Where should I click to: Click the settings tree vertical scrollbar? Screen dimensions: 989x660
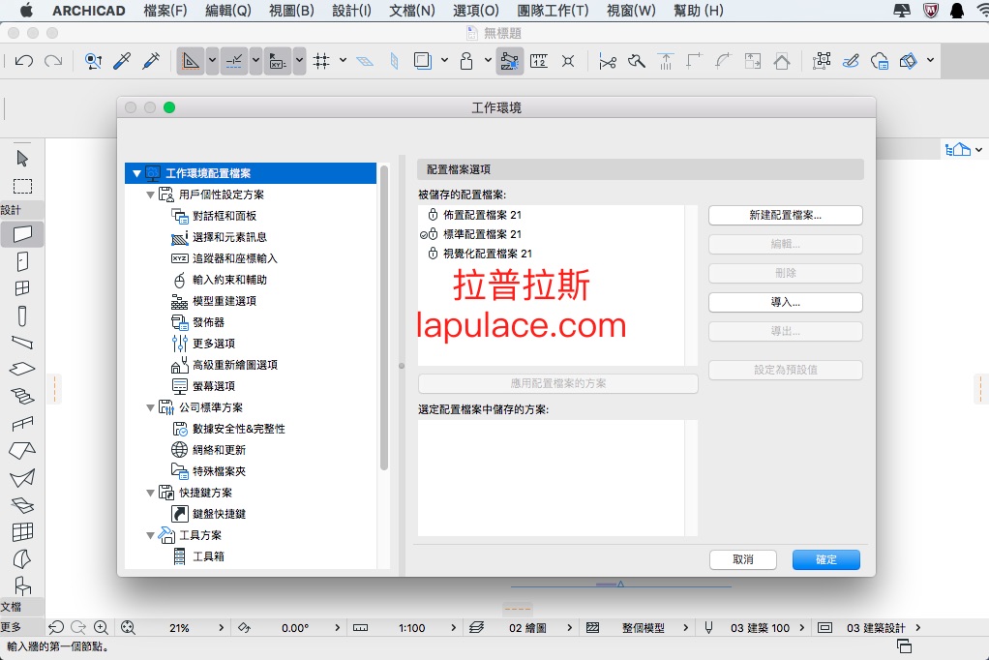point(384,318)
